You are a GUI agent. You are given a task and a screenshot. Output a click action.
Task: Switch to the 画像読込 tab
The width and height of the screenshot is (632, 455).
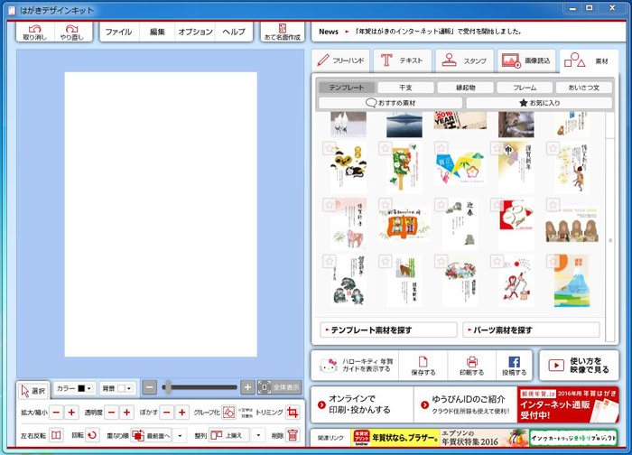pos(526,60)
